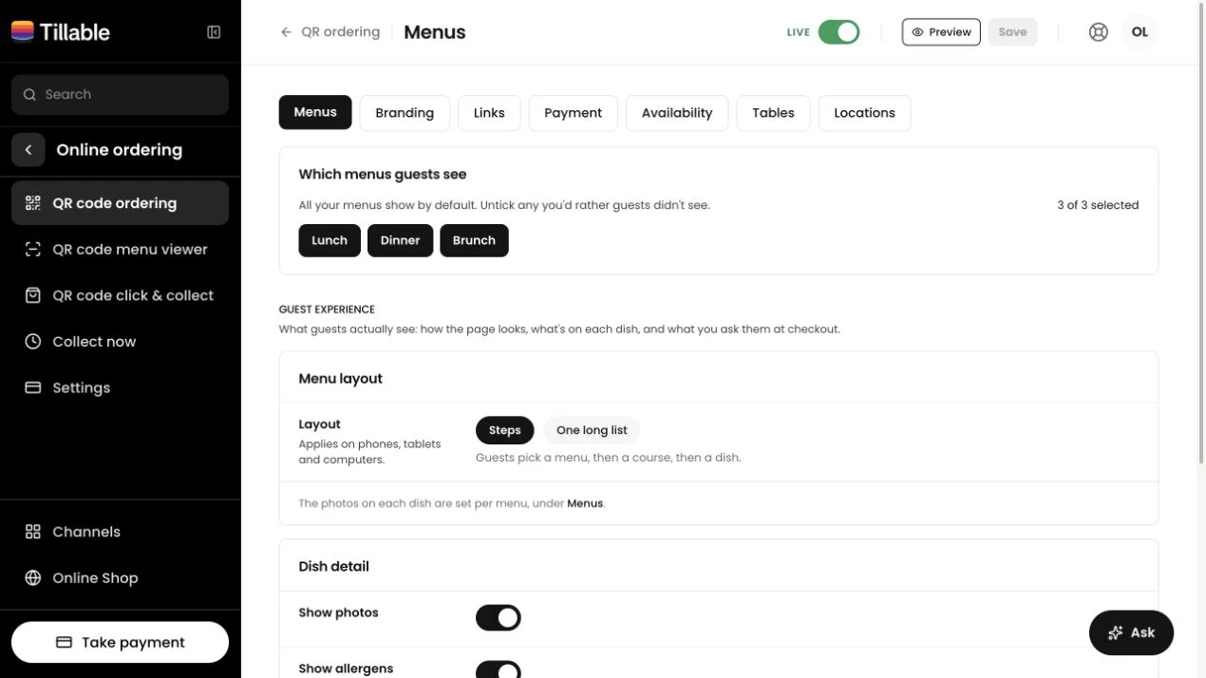Follow the Menus link in photos note
The width and height of the screenshot is (1206, 678).
click(x=585, y=503)
